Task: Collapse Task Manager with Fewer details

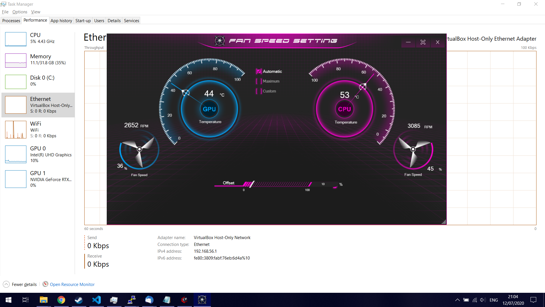Action: [x=20, y=284]
